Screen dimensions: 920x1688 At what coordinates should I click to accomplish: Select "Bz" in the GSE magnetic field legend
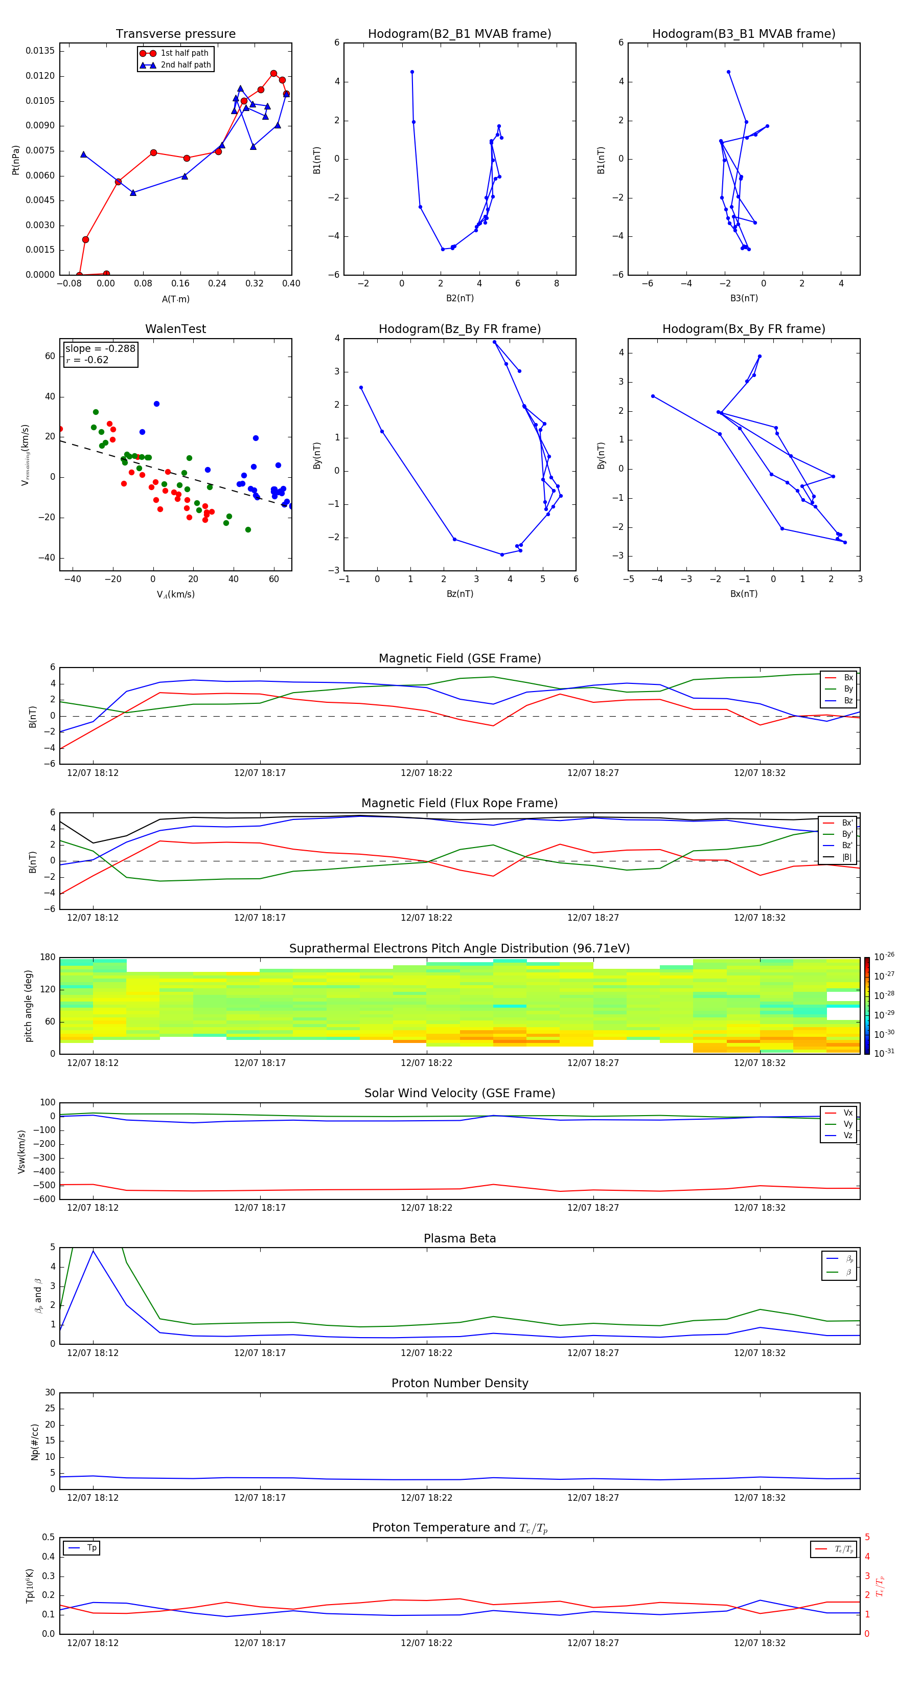[839, 701]
